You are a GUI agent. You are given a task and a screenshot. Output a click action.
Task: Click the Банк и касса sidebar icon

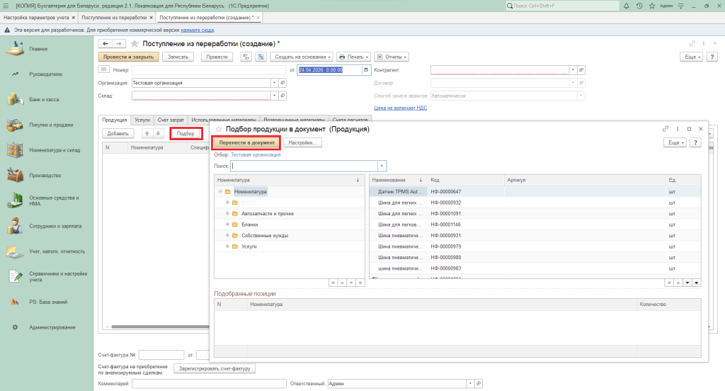tap(13, 99)
